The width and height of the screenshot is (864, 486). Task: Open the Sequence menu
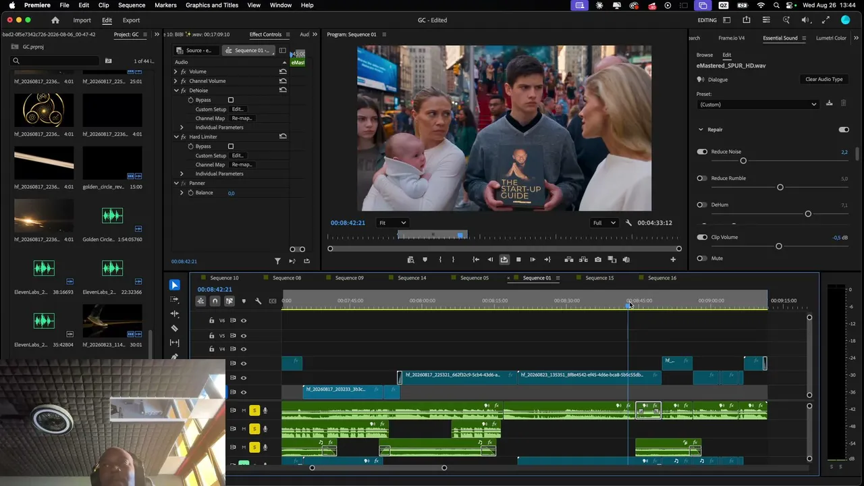pos(132,5)
